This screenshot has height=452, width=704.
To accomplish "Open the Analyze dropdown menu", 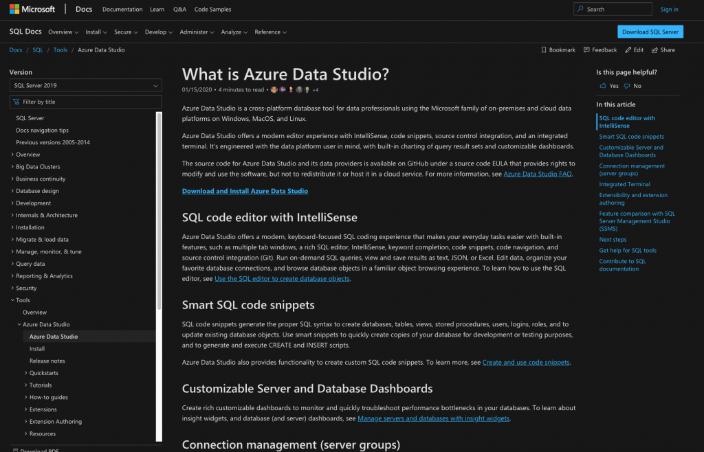I will (234, 32).
